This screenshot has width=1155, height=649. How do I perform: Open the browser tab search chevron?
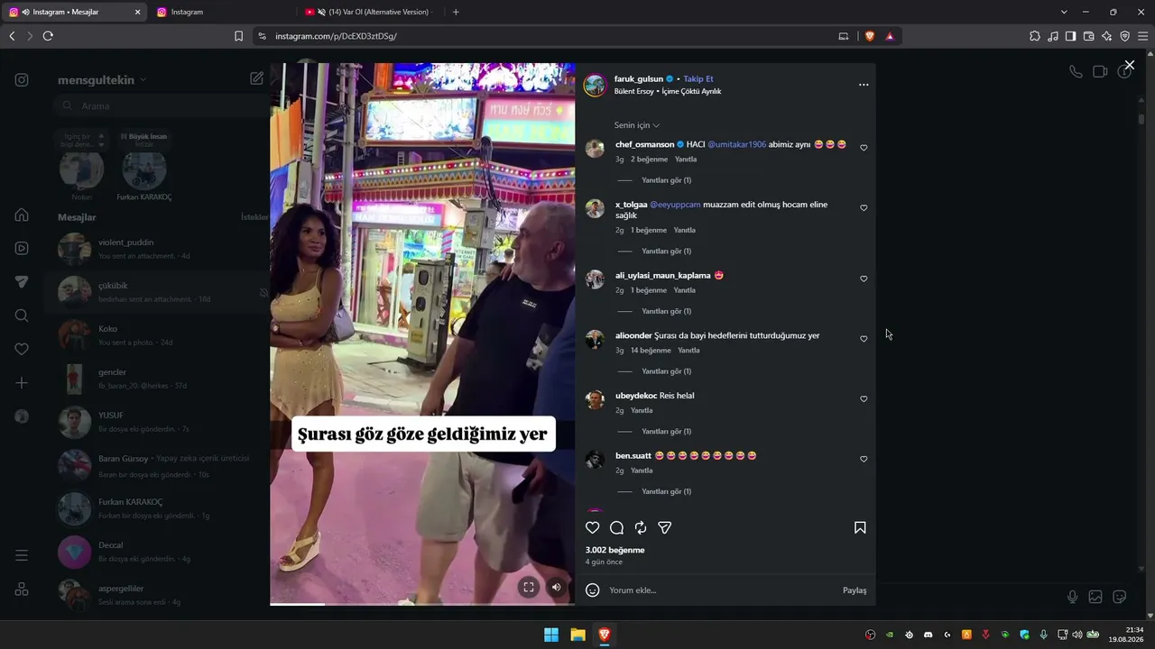pos(1064,12)
